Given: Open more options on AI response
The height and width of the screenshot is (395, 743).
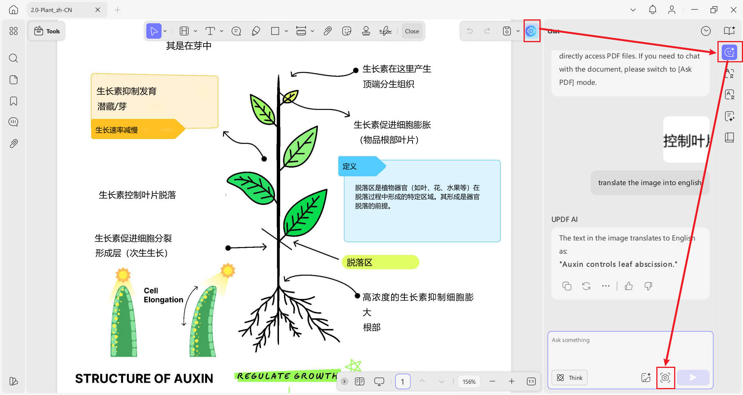Looking at the screenshot, I should coord(606,286).
